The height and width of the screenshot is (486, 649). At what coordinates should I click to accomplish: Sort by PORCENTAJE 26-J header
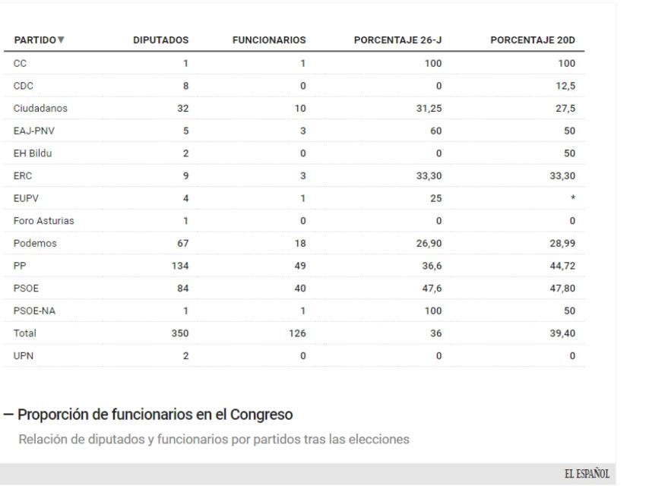click(x=398, y=39)
